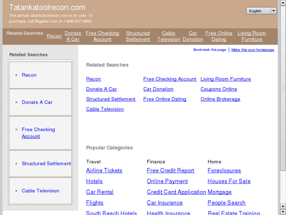Click the Tatankatoolrecon.com site title
Viewport: 286px width, 215px height.
point(47,7)
